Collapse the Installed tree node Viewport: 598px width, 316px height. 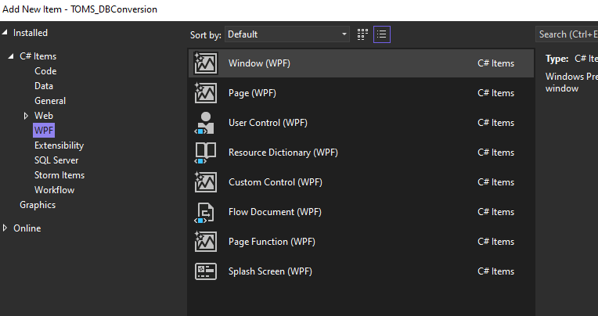pos(6,33)
